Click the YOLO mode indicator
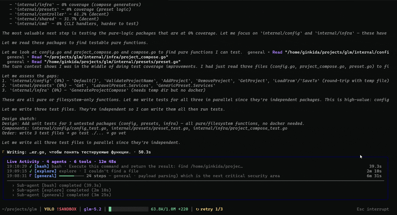The height and width of the screenshot is (215, 397). coord(49,209)
